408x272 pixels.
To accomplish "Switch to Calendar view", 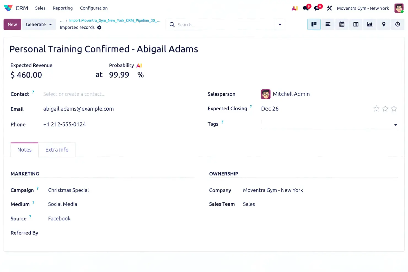I will (x=342, y=24).
